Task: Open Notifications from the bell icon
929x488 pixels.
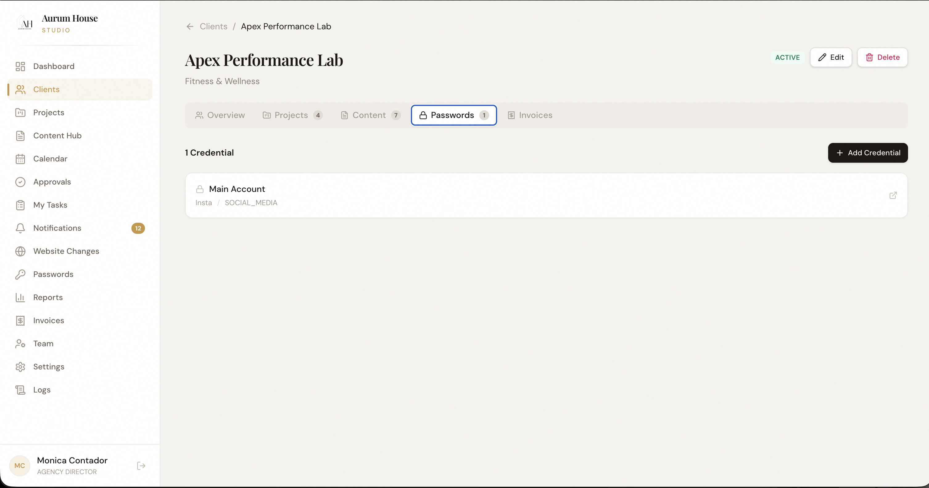Action: click(21, 228)
